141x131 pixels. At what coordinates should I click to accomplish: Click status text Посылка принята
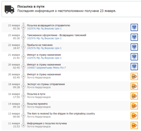click(x=37, y=104)
